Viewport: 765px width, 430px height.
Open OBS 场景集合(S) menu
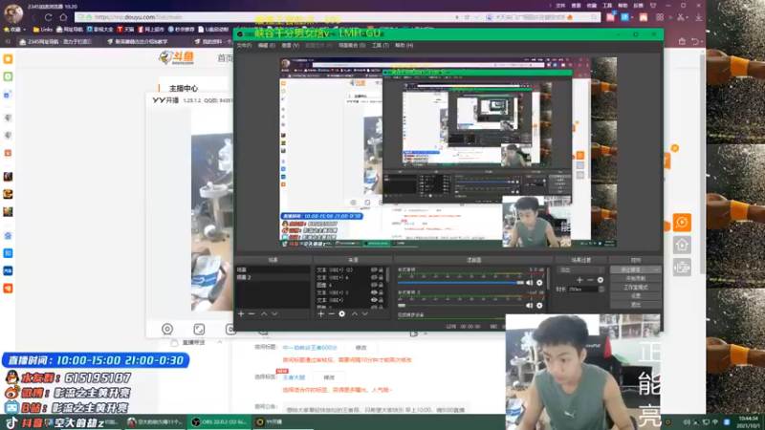click(x=352, y=45)
